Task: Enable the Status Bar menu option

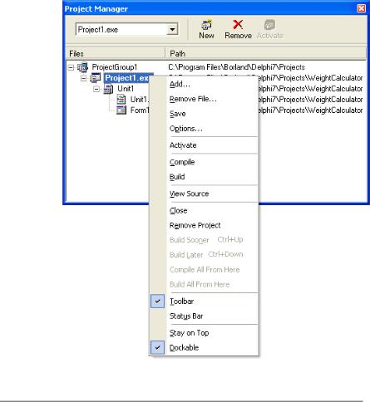Action: [204, 316]
